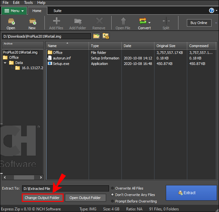The image size is (219, 212).
Task: Sort by the Compressed column header
Action: [202, 46]
